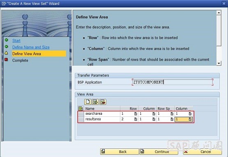Open Define Name and Size step
The width and height of the screenshot is (228, 157).
click(x=31, y=47)
